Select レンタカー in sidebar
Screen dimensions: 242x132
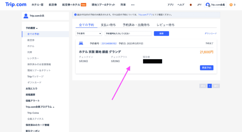click(33, 58)
